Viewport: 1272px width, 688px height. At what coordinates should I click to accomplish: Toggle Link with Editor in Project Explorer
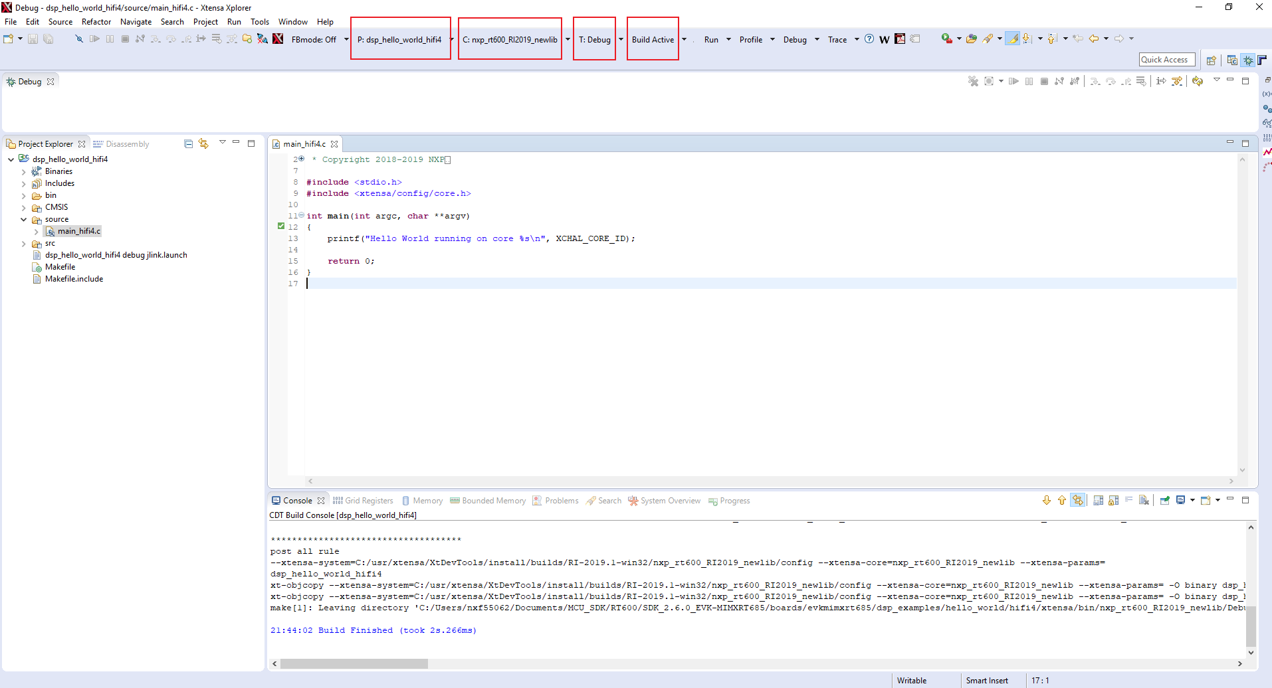tap(203, 143)
